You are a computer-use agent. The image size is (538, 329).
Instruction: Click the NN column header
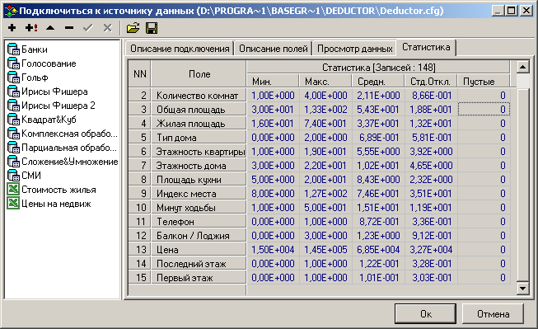tap(139, 74)
